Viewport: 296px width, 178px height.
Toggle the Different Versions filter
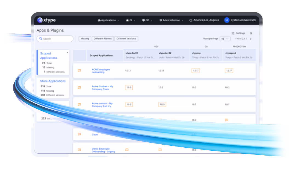tap(126, 39)
